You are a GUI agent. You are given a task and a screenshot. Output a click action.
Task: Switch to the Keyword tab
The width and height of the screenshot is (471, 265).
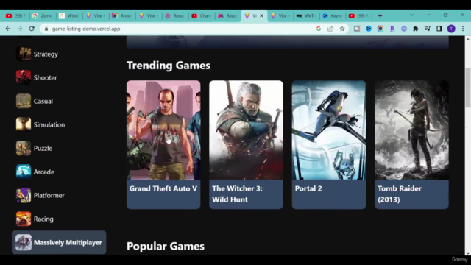pyautogui.click(x=332, y=16)
